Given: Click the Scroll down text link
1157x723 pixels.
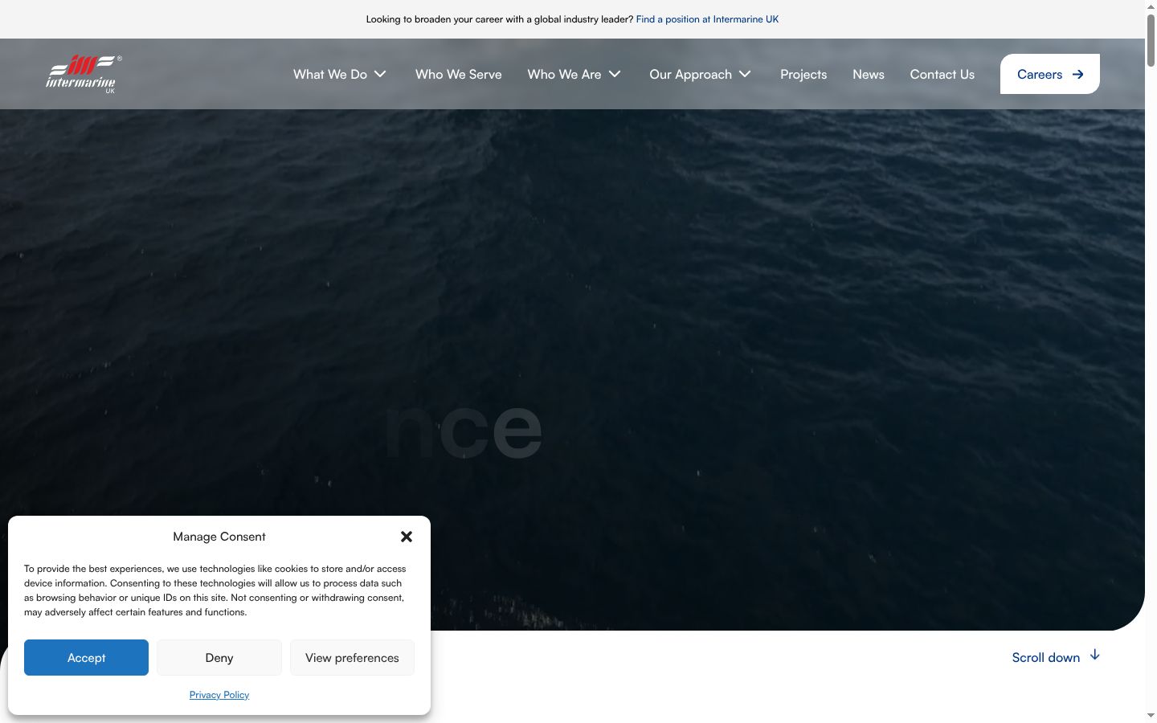Looking at the screenshot, I should (1046, 657).
